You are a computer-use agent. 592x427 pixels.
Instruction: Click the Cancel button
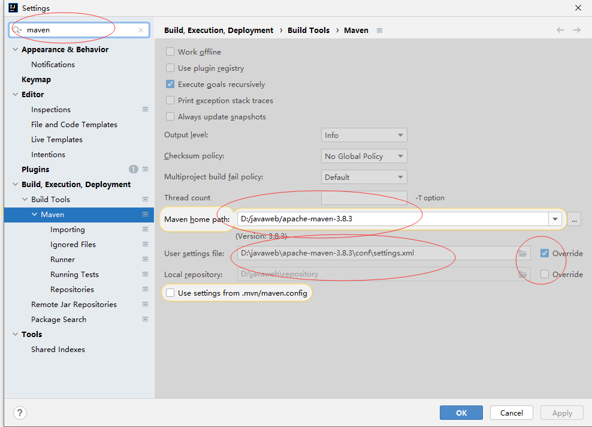click(x=512, y=413)
